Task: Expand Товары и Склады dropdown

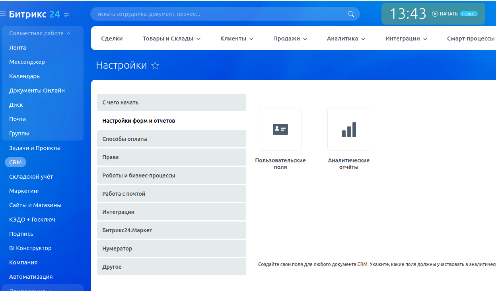Action: pyautogui.click(x=171, y=39)
